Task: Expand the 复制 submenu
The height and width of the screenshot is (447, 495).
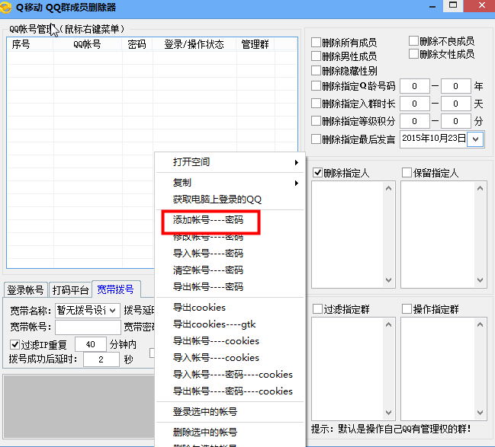Action: point(230,183)
